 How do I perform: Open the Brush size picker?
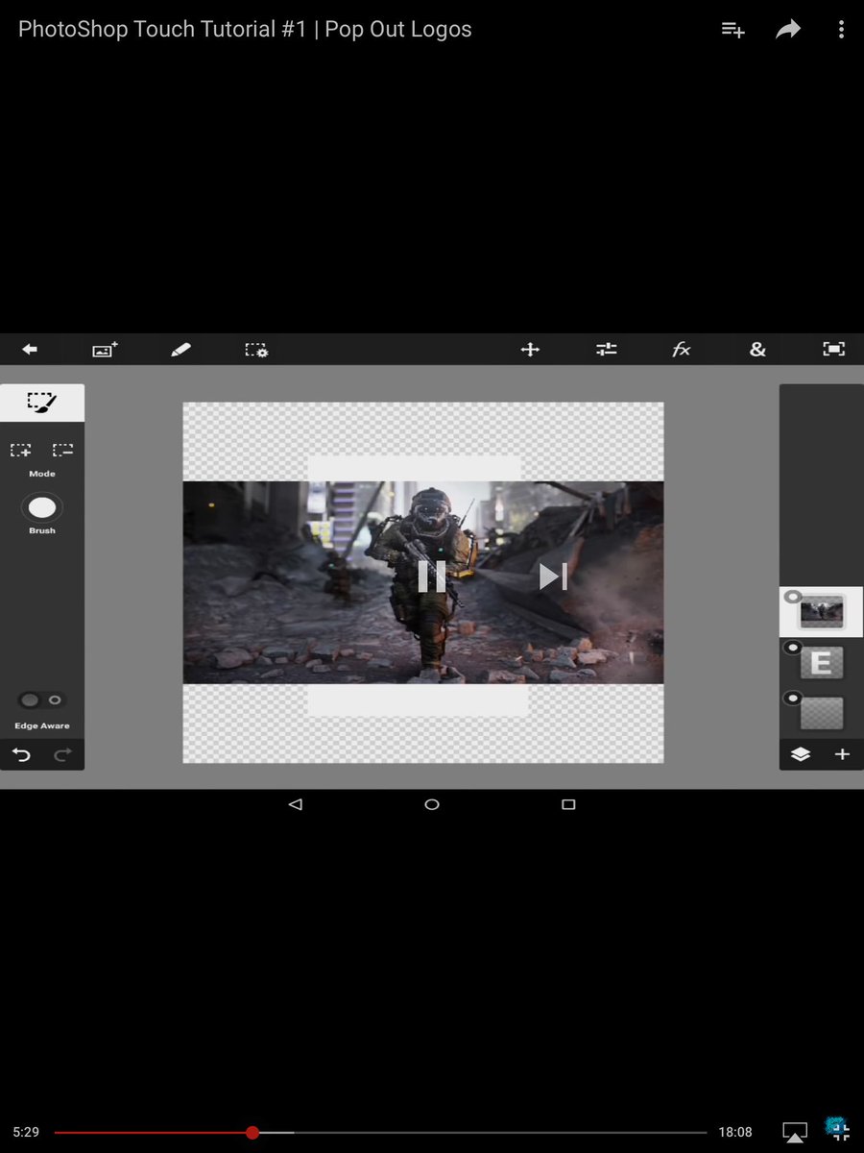[42, 507]
